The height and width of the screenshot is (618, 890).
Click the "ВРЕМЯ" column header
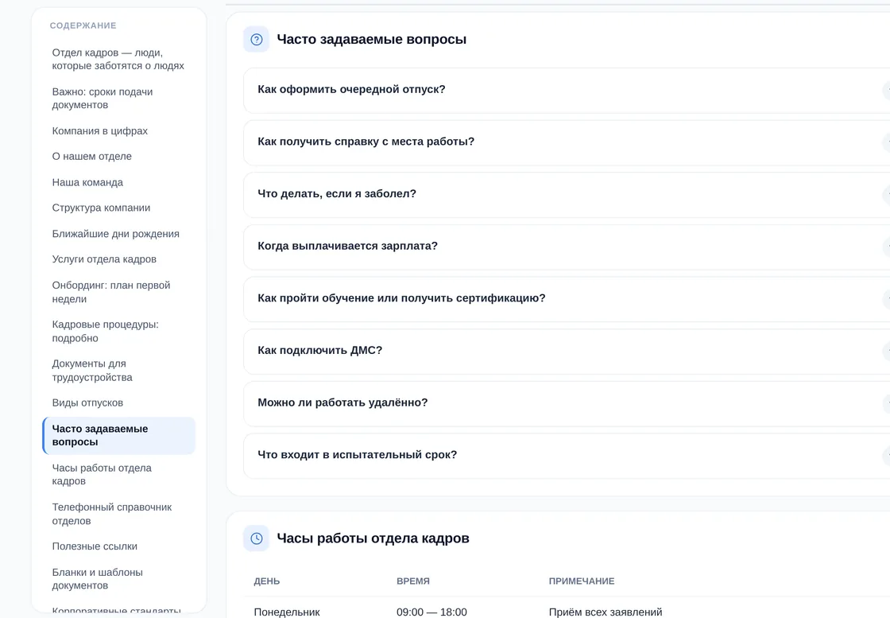(412, 581)
